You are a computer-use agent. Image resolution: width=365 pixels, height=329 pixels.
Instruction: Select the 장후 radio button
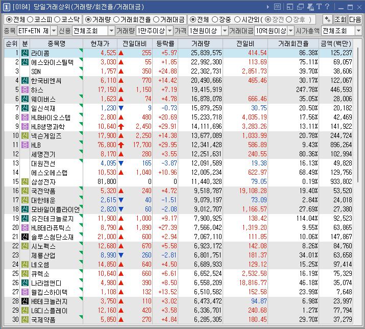coord(288,19)
